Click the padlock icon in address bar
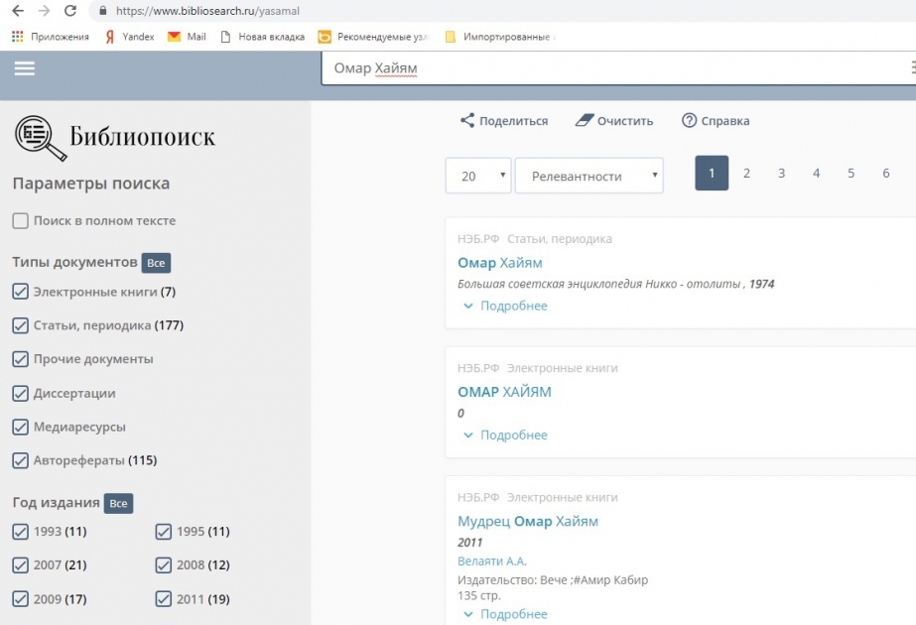This screenshot has width=916, height=625. (x=103, y=11)
